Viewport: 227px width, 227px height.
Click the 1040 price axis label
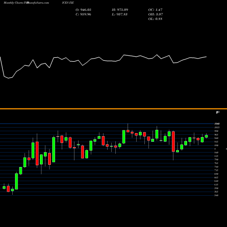[x=217, y=124]
